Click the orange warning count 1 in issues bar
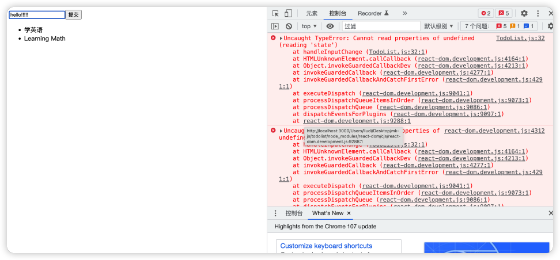This screenshot has height=260, width=560. coord(515,26)
